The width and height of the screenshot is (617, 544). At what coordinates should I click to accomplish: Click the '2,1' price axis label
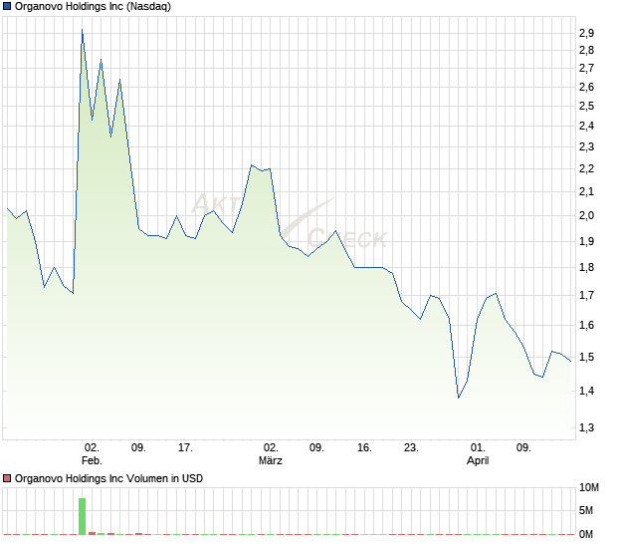(586, 192)
